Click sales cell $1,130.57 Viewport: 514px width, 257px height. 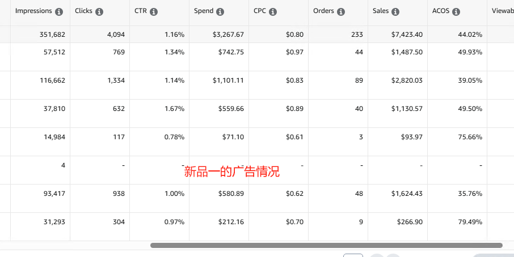pos(407,109)
